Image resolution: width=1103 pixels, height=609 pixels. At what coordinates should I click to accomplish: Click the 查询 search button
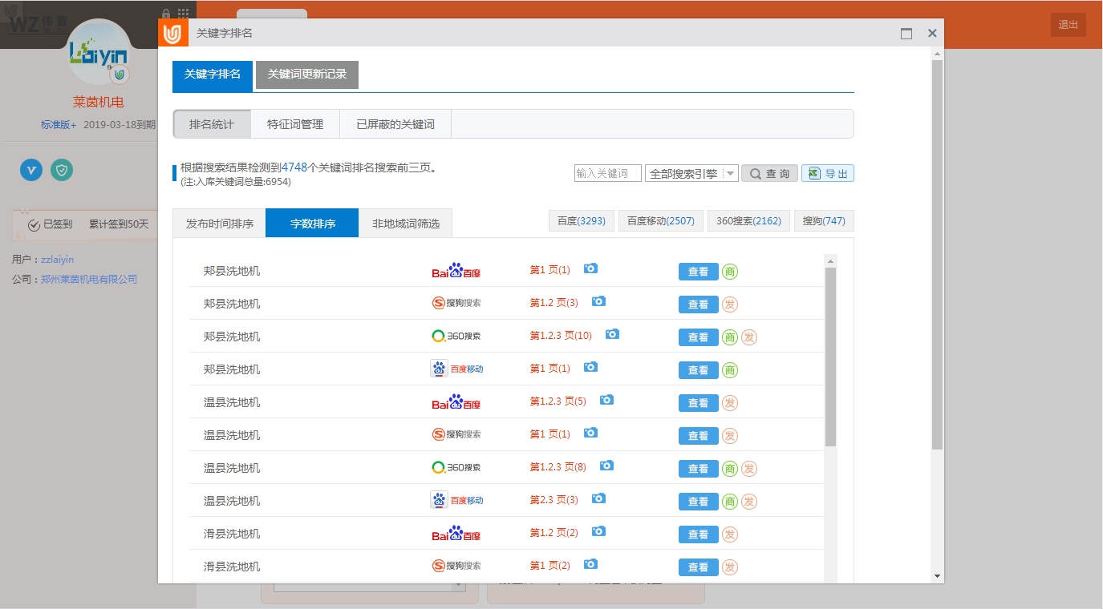(769, 174)
